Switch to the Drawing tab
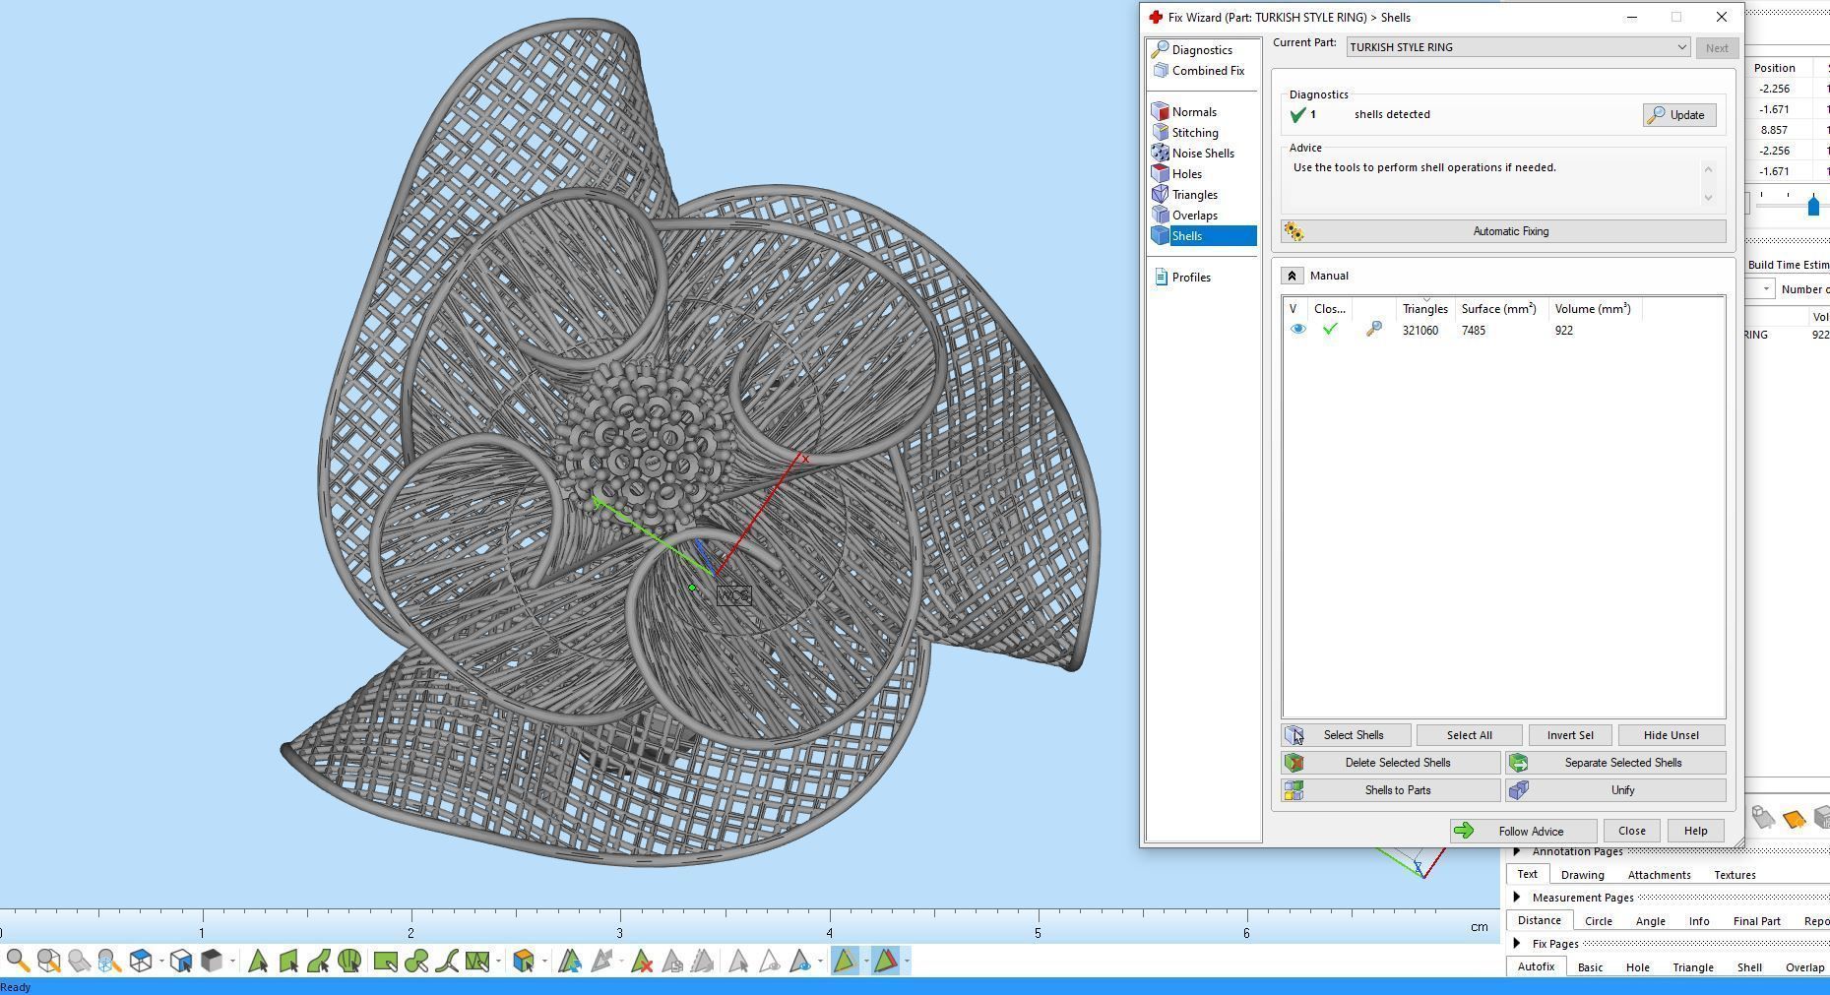This screenshot has height=995, width=1830. pyautogui.click(x=1582, y=875)
